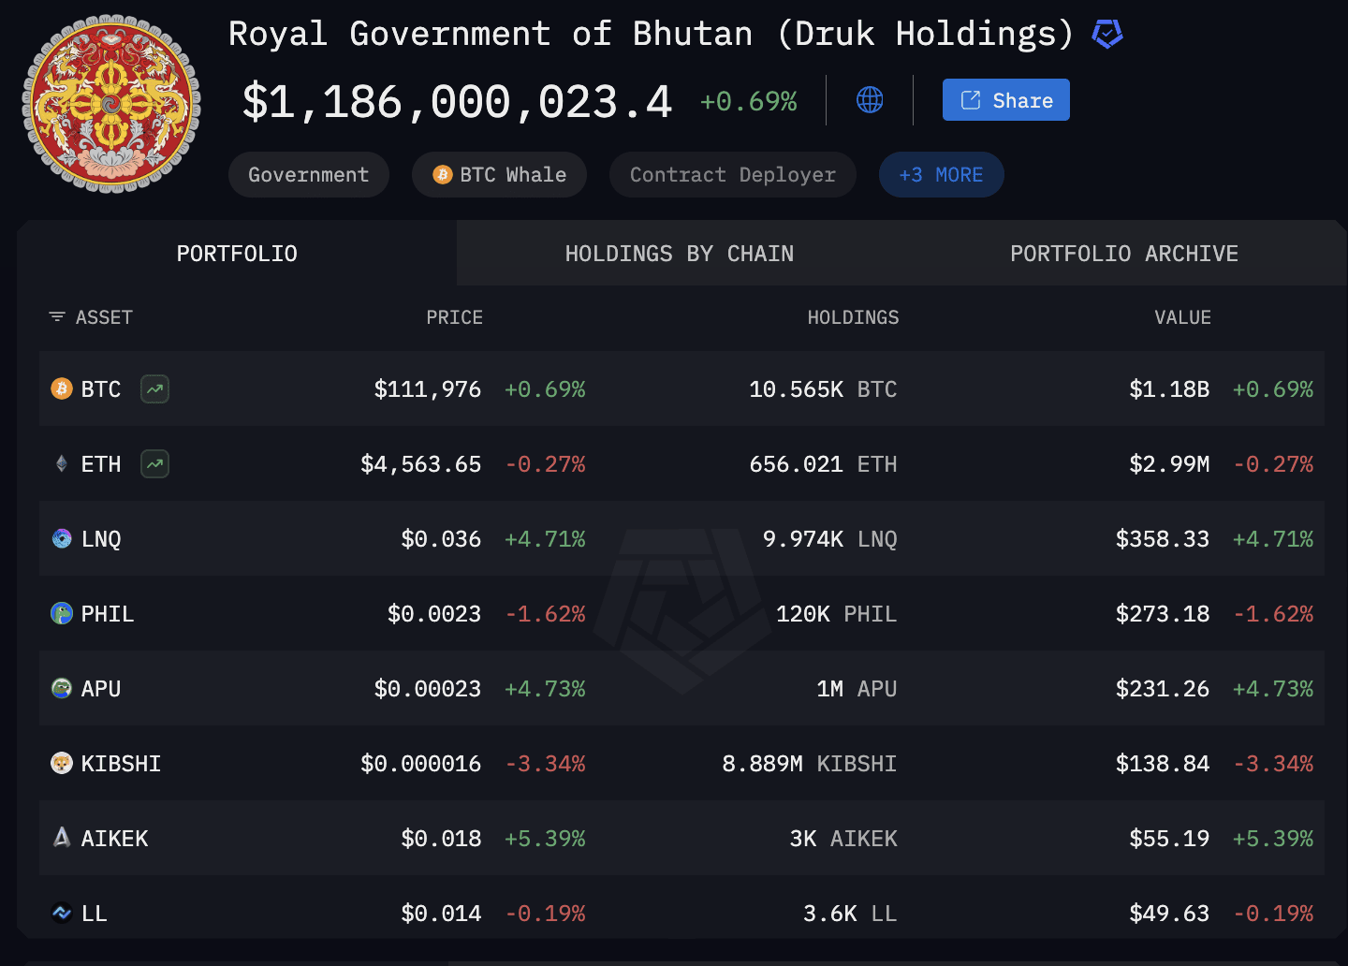The height and width of the screenshot is (966, 1348).
Task: Open the ETH price chart icon
Action: (x=154, y=463)
